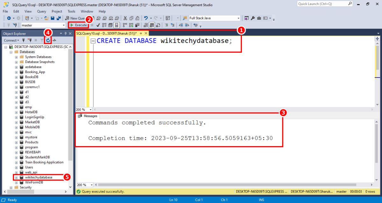Open a DMX query from the toolbar
Image resolution: width=382 pixels, height=203 pixels.
[x=105, y=18]
